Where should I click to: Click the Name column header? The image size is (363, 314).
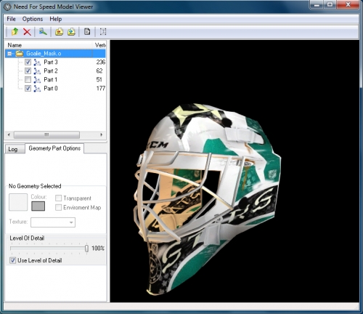pos(49,45)
